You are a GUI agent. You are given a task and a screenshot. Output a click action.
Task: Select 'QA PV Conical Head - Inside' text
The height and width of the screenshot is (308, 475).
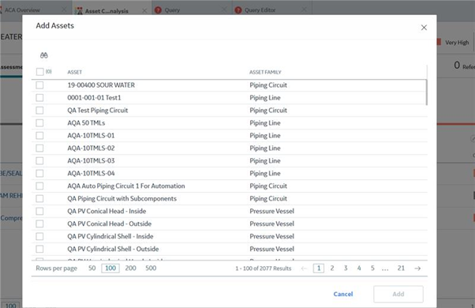point(107,212)
